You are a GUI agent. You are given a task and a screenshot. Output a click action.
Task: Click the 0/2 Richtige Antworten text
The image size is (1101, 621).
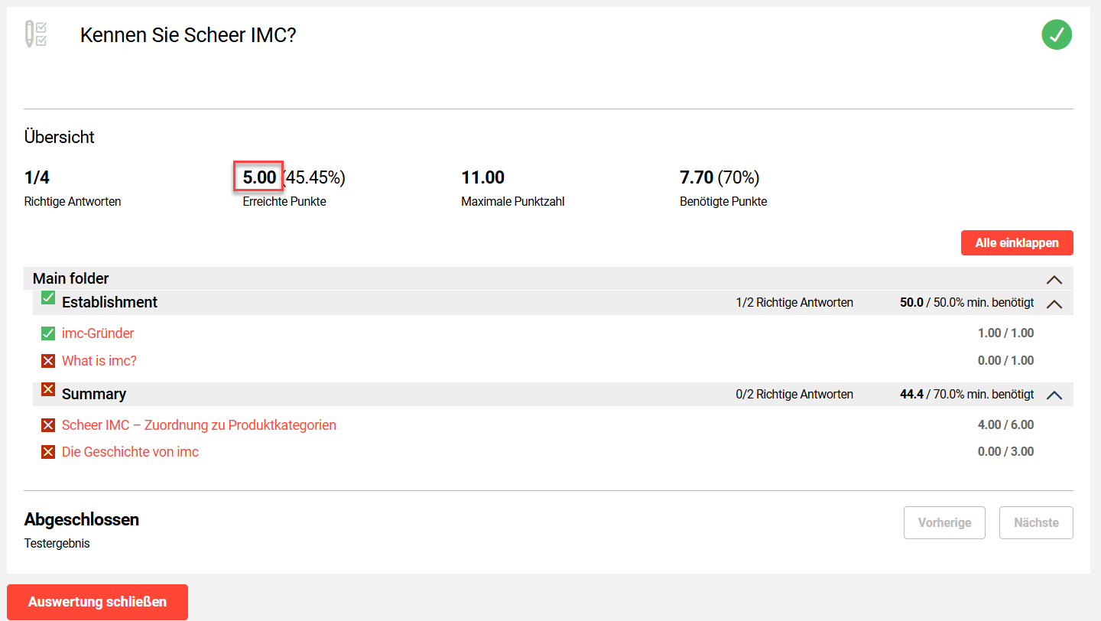tap(794, 395)
